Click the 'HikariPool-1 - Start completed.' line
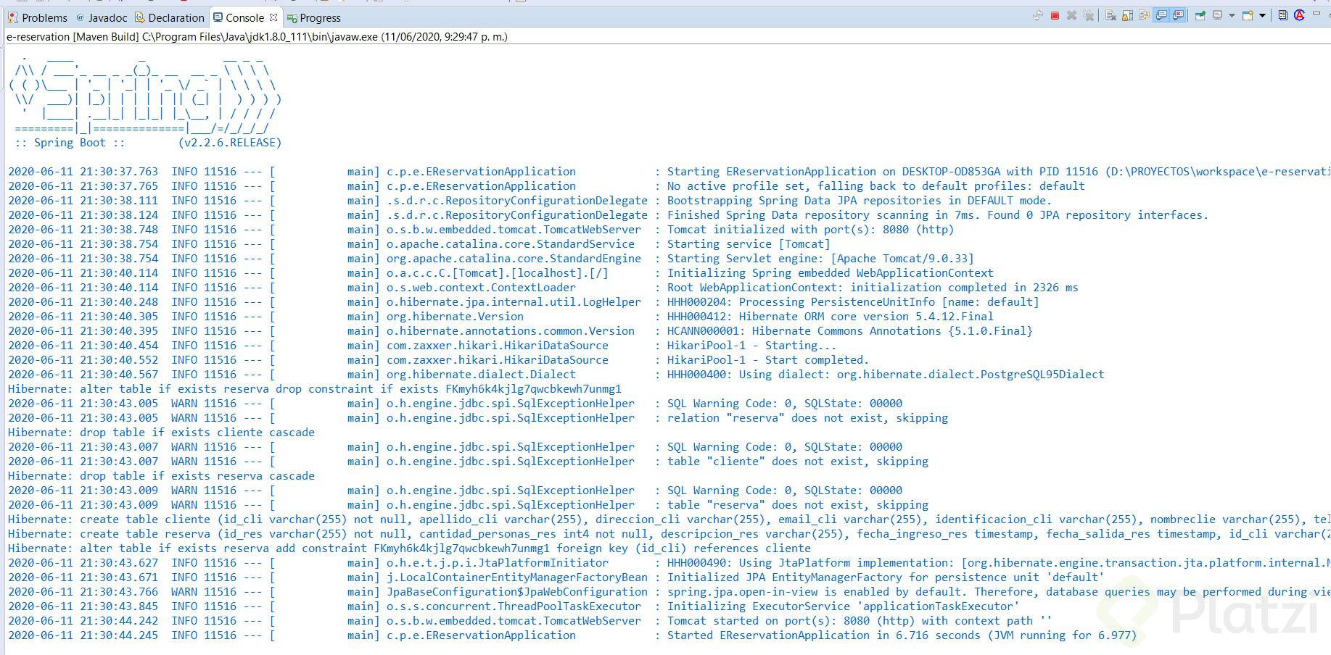This screenshot has width=1331, height=655. [438, 360]
